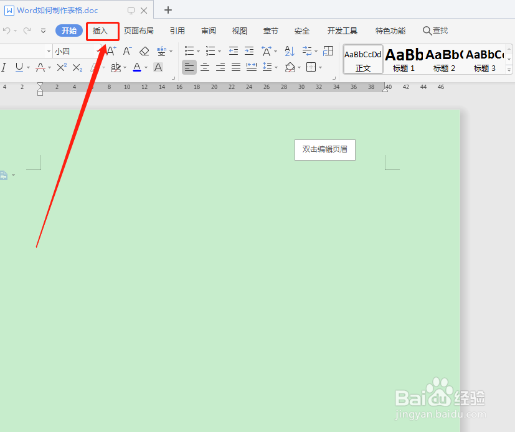Expand the phonetic guide dropdown arrow
The height and width of the screenshot is (432, 515).
(171, 52)
